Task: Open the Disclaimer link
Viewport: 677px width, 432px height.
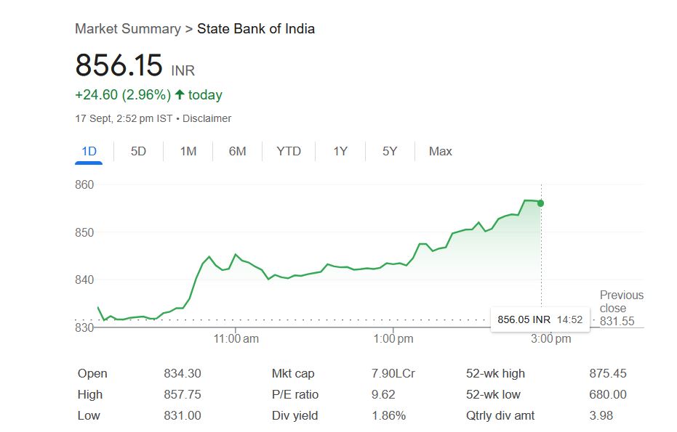Action: pos(207,118)
